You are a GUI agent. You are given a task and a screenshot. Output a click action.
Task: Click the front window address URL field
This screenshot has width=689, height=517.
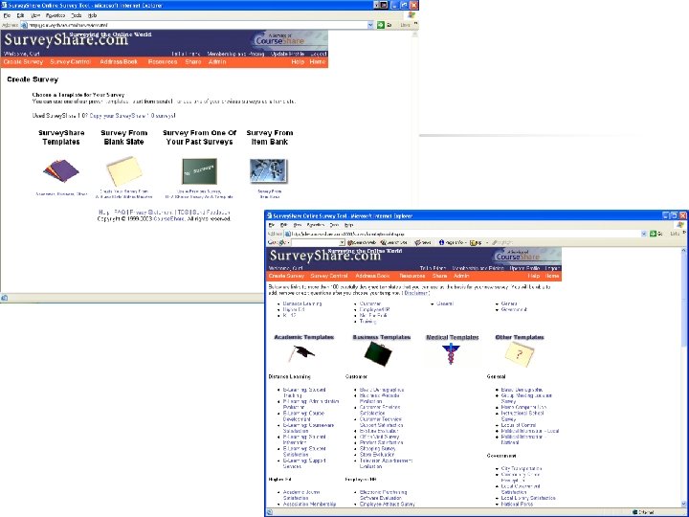pyautogui.click(x=466, y=234)
